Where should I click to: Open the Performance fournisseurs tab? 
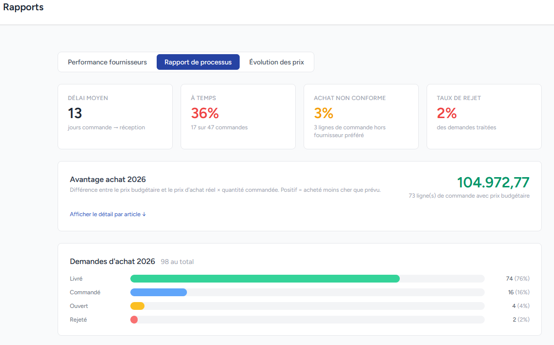[x=107, y=62]
